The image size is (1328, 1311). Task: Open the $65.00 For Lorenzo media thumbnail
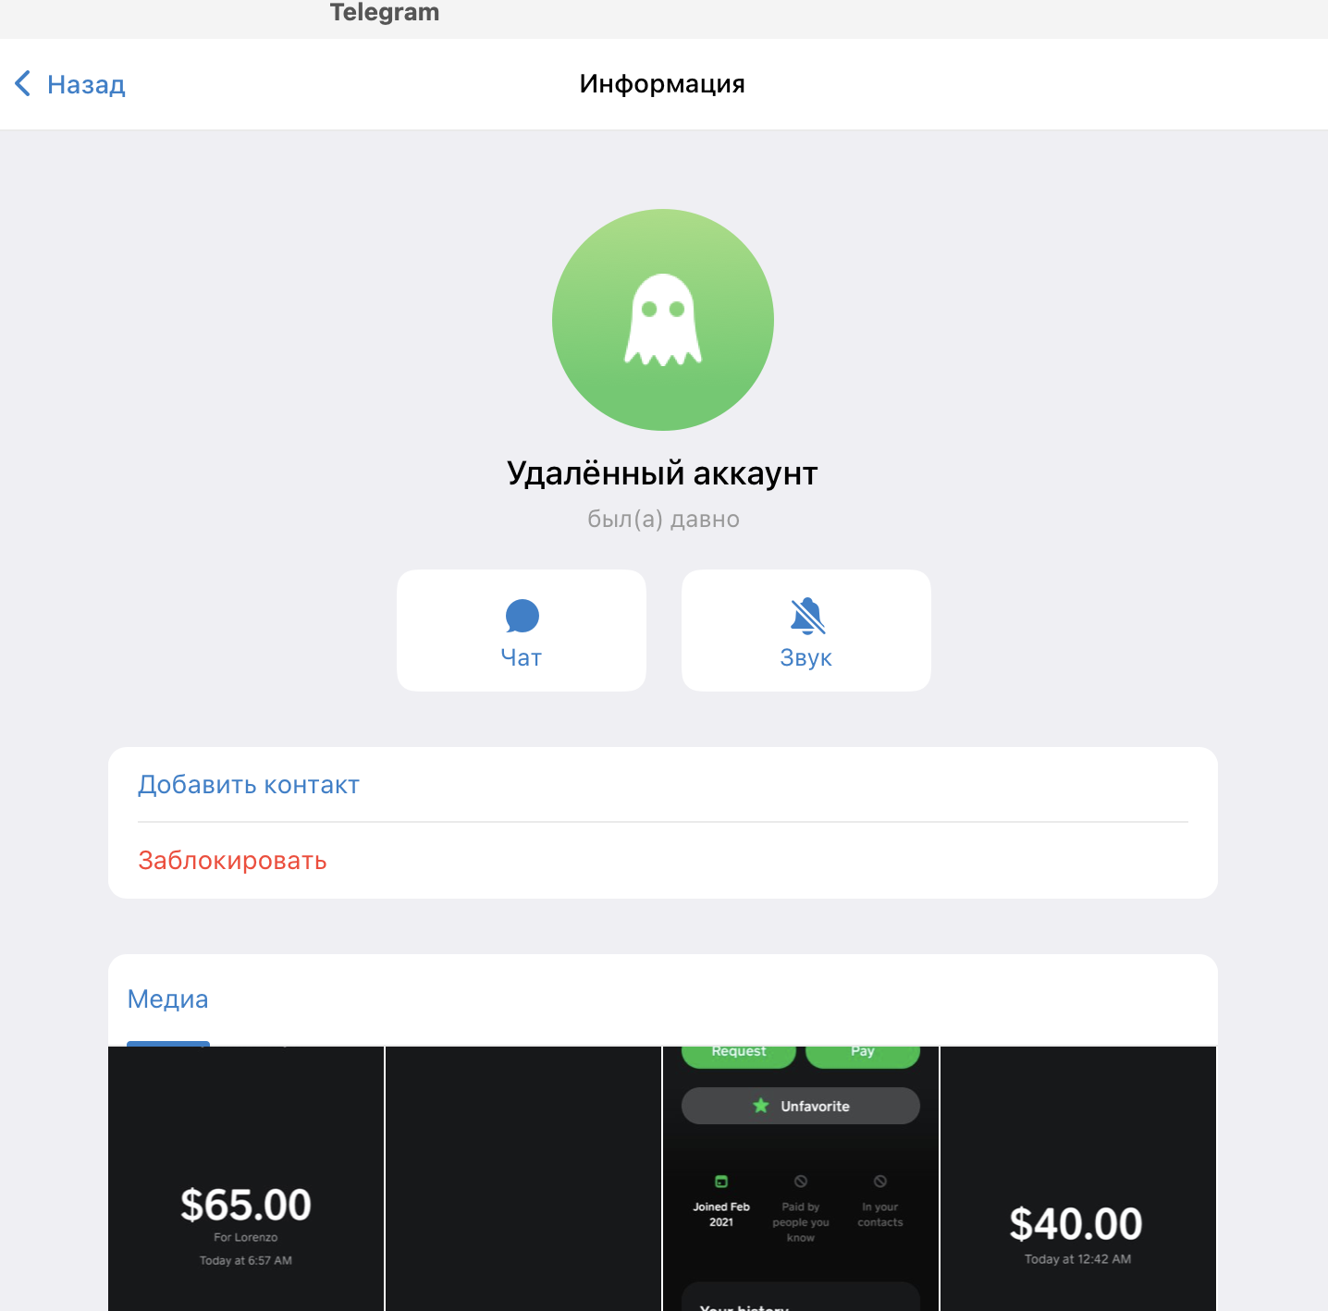tap(246, 1179)
